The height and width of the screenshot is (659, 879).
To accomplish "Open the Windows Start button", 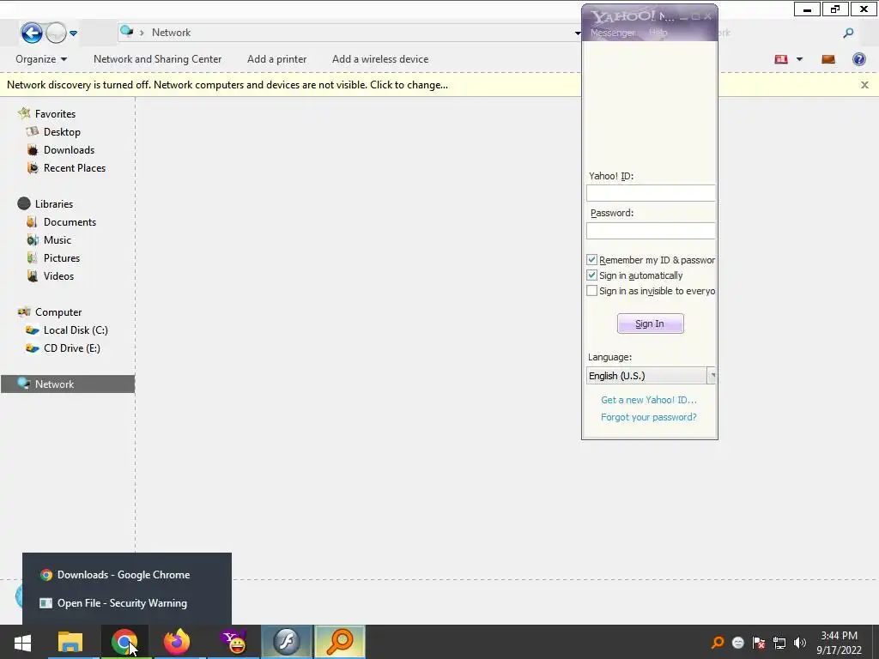I will (x=22, y=642).
